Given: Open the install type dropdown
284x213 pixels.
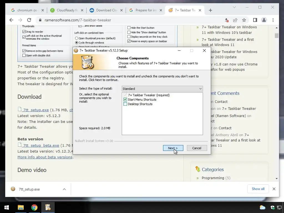Looking at the screenshot, I should 162,88.
